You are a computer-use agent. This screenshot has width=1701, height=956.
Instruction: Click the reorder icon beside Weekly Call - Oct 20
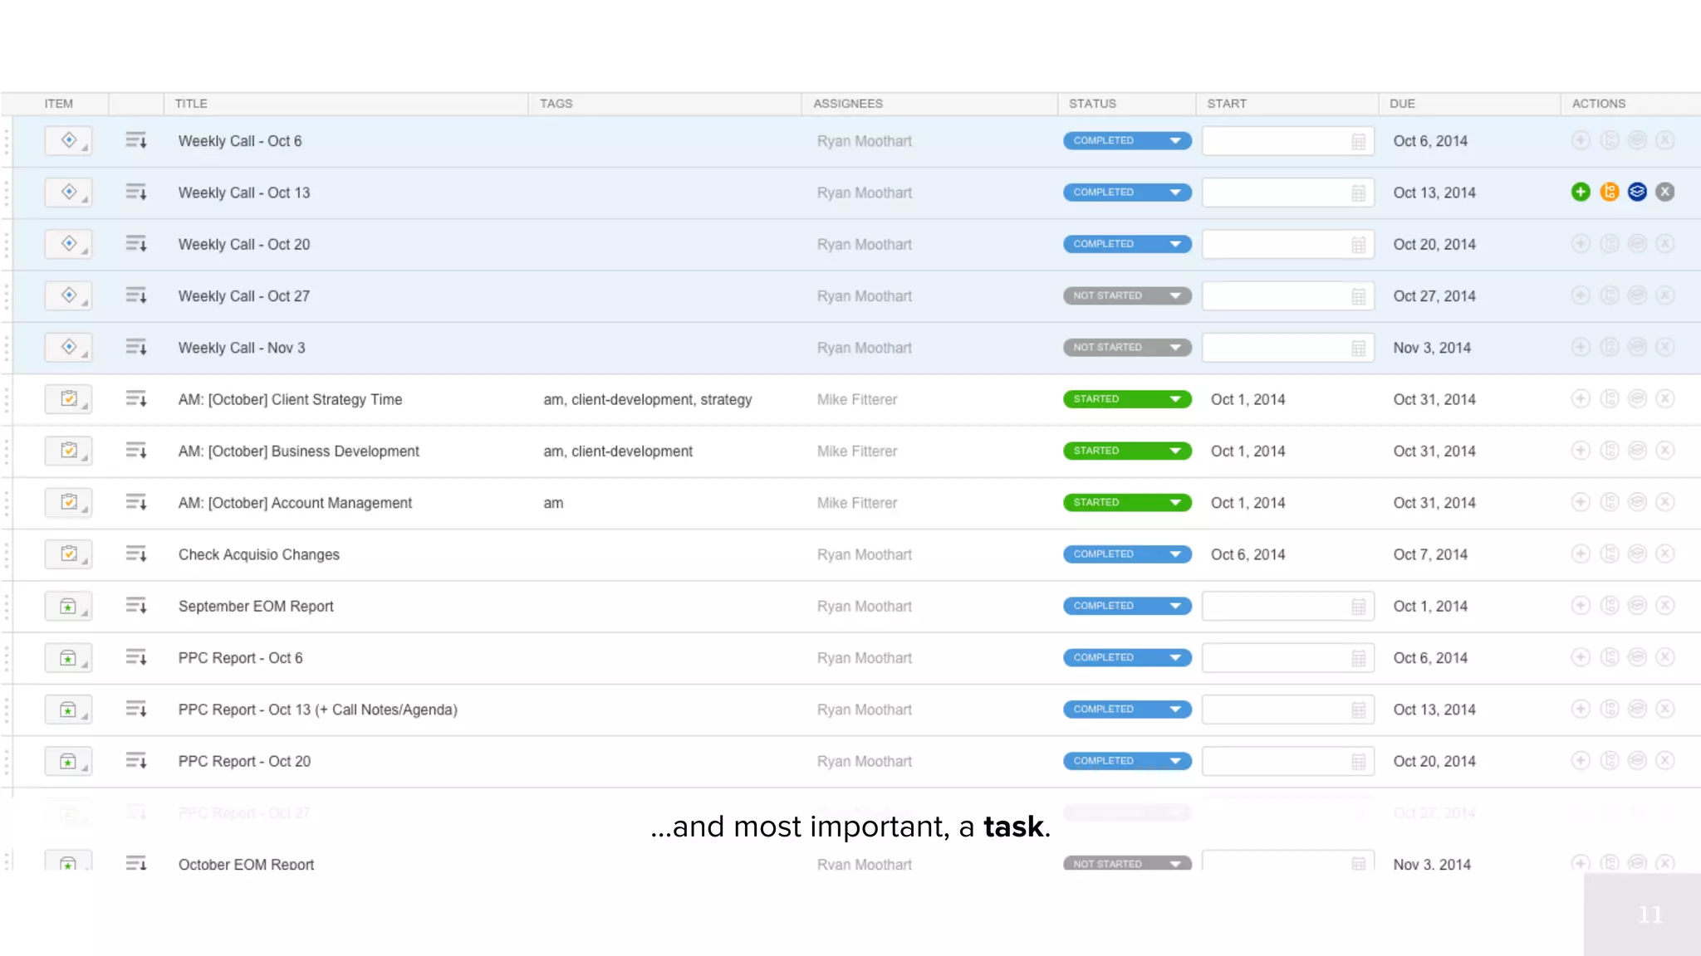pos(136,244)
